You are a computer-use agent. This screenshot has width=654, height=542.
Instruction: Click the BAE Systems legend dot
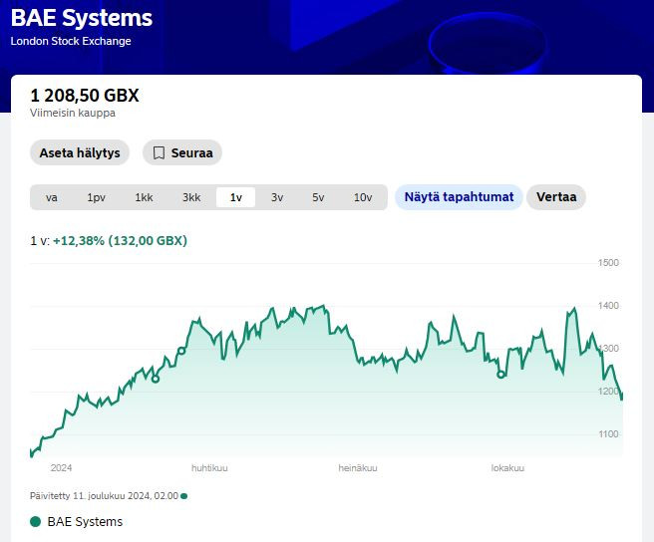(x=36, y=521)
